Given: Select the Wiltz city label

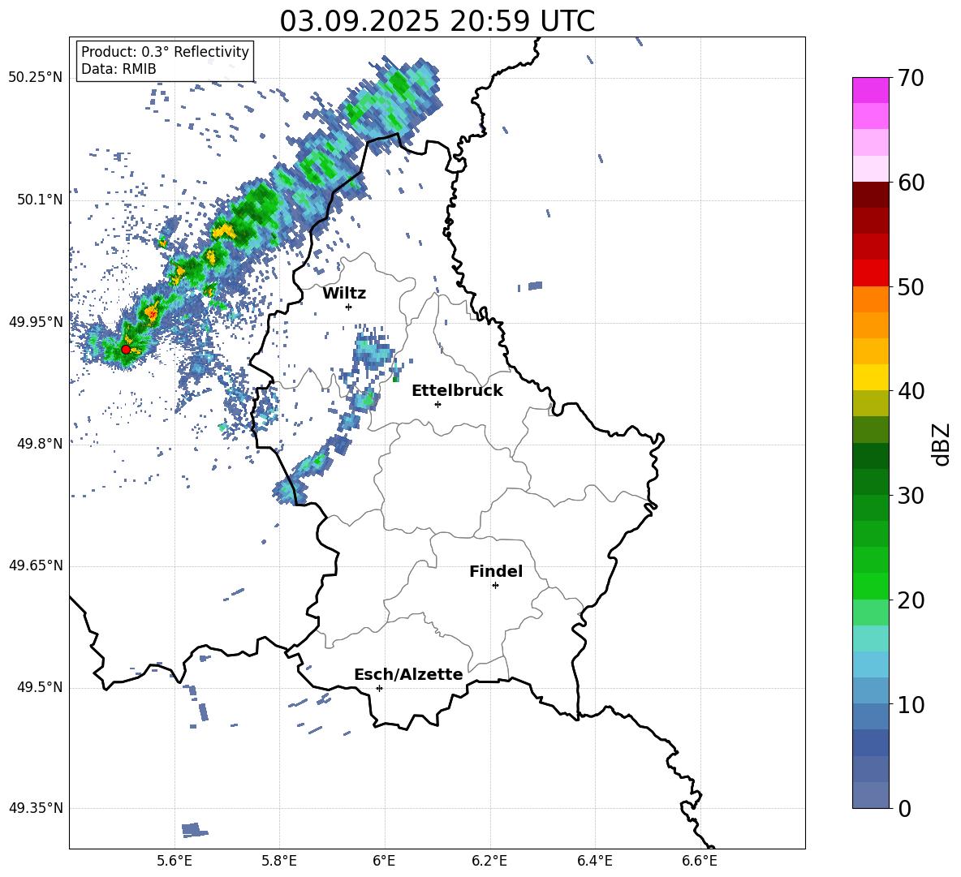Looking at the screenshot, I should click(344, 294).
